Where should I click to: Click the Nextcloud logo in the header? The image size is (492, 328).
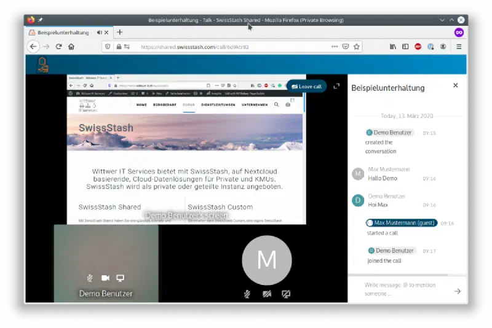(42, 64)
